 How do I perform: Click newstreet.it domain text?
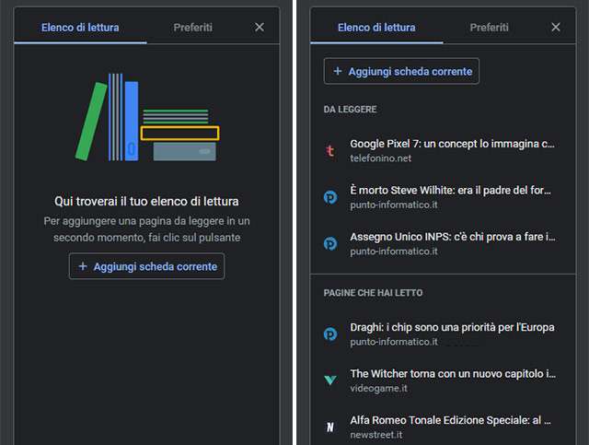376,435
